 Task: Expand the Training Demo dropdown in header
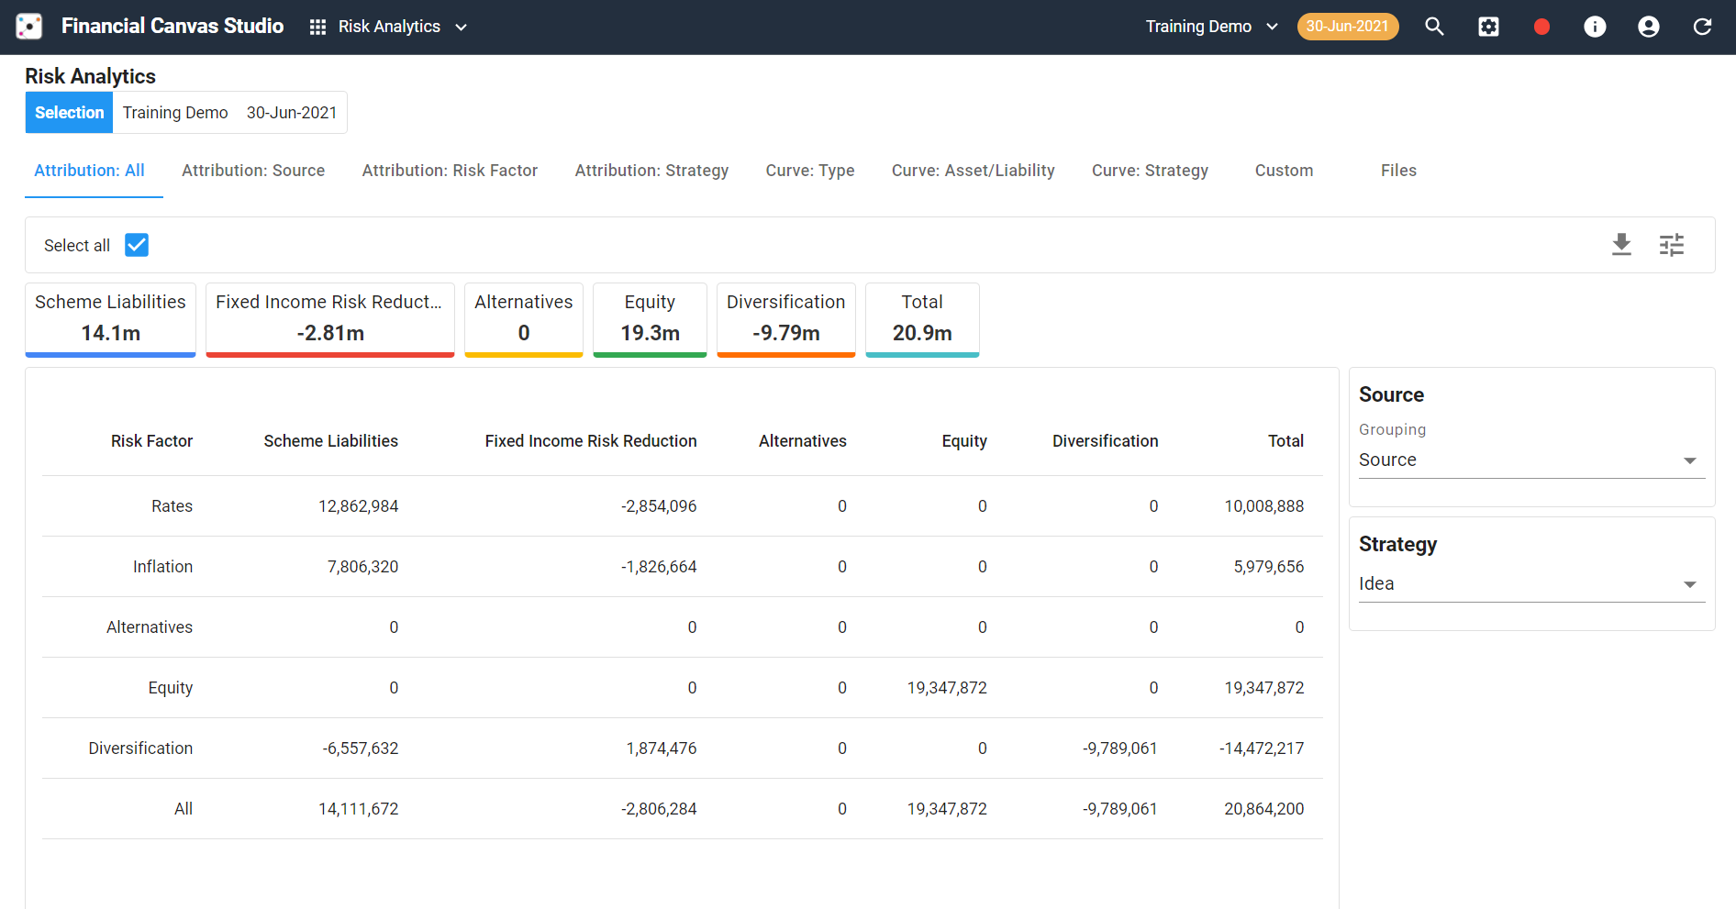tap(1211, 27)
